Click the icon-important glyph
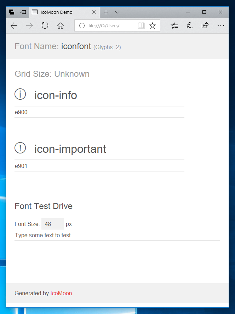The height and width of the screenshot is (314, 235). tap(20, 148)
